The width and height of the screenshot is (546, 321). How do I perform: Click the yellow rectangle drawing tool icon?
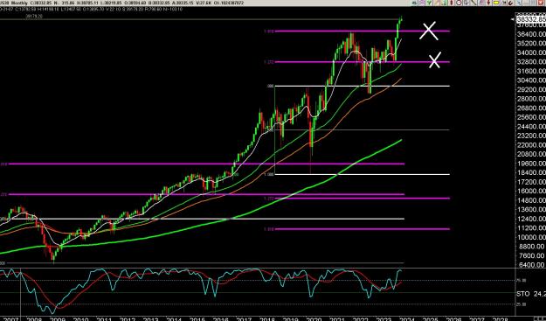point(496,3)
